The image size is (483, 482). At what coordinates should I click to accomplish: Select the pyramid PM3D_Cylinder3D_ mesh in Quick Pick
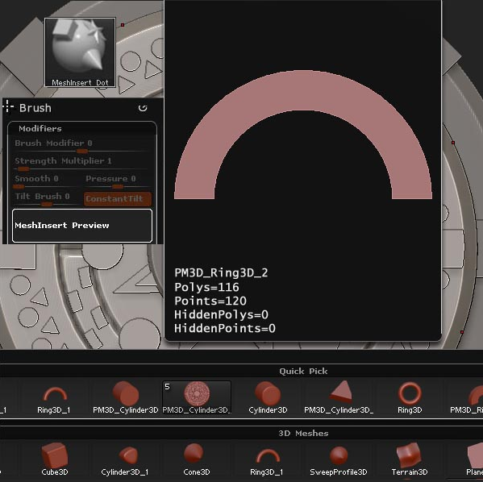[x=339, y=398]
